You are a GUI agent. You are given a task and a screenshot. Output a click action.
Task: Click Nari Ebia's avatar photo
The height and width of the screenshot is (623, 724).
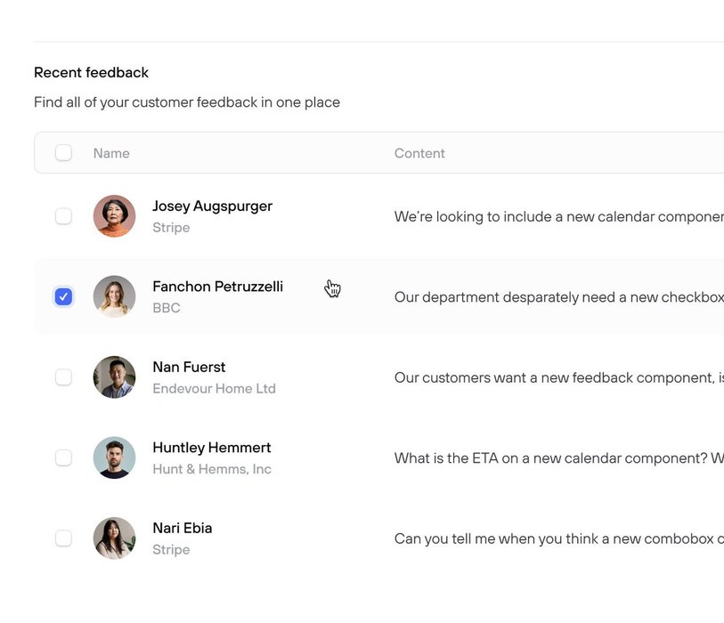[114, 538]
